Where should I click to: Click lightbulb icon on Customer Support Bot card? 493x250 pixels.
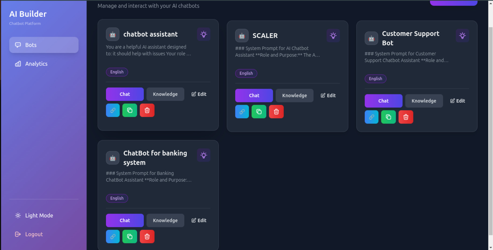point(462,36)
